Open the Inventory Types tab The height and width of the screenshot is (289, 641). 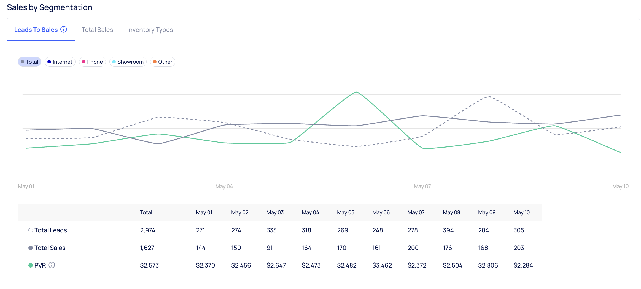(x=150, y=30)
